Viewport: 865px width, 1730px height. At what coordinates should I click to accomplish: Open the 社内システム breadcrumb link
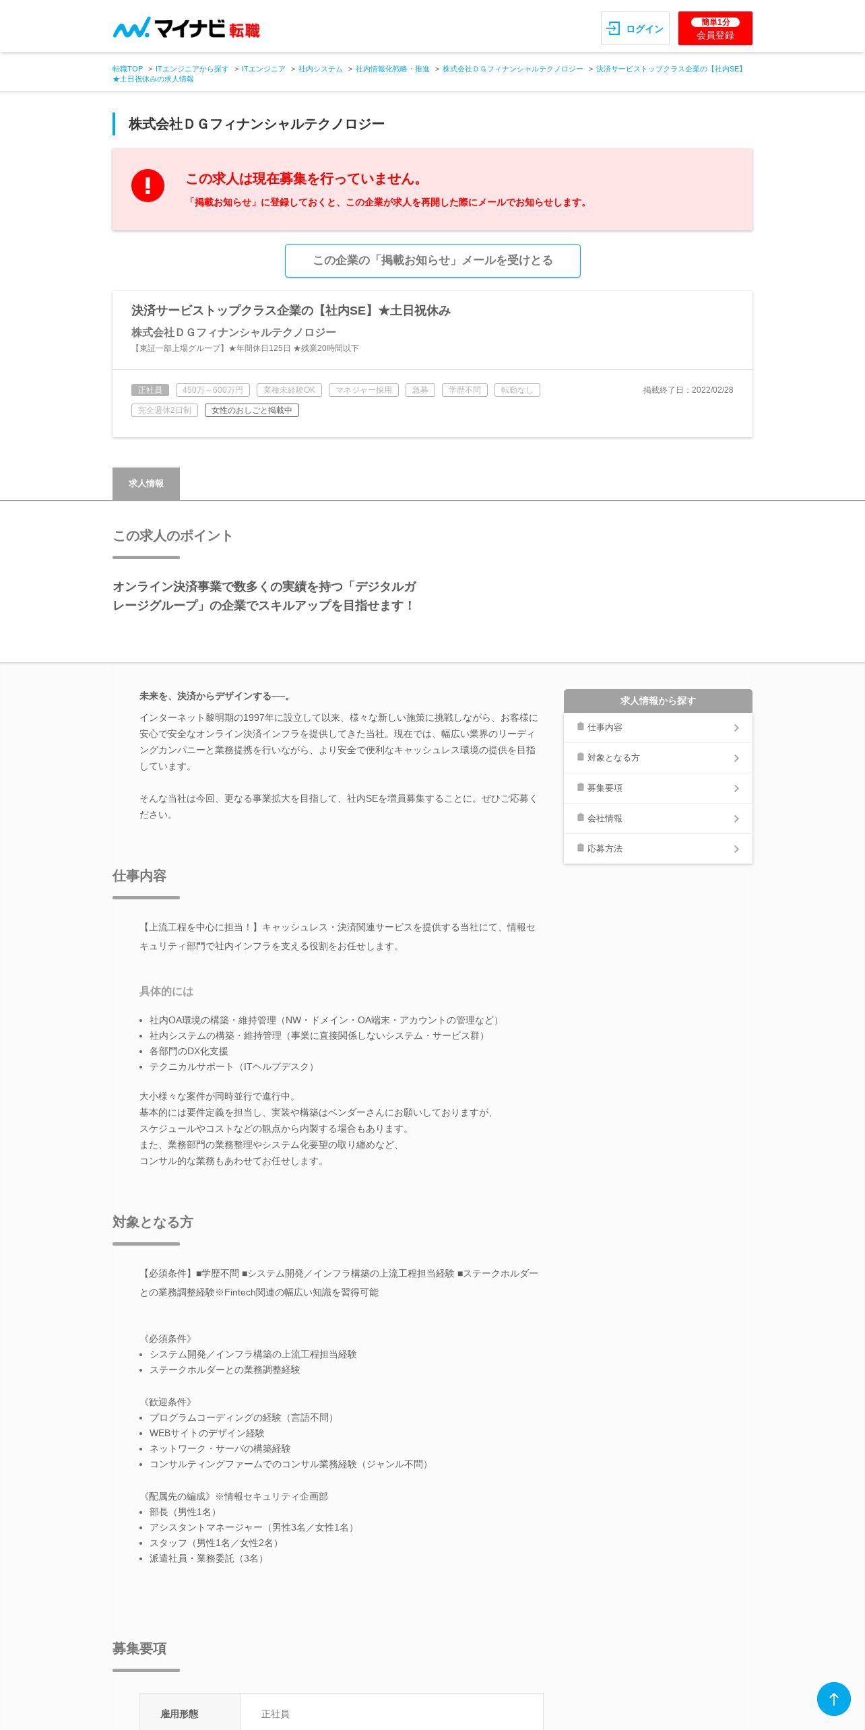(321, 69)
